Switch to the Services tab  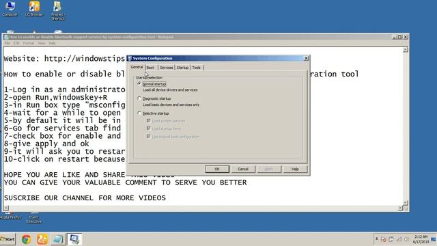(167, 68)
